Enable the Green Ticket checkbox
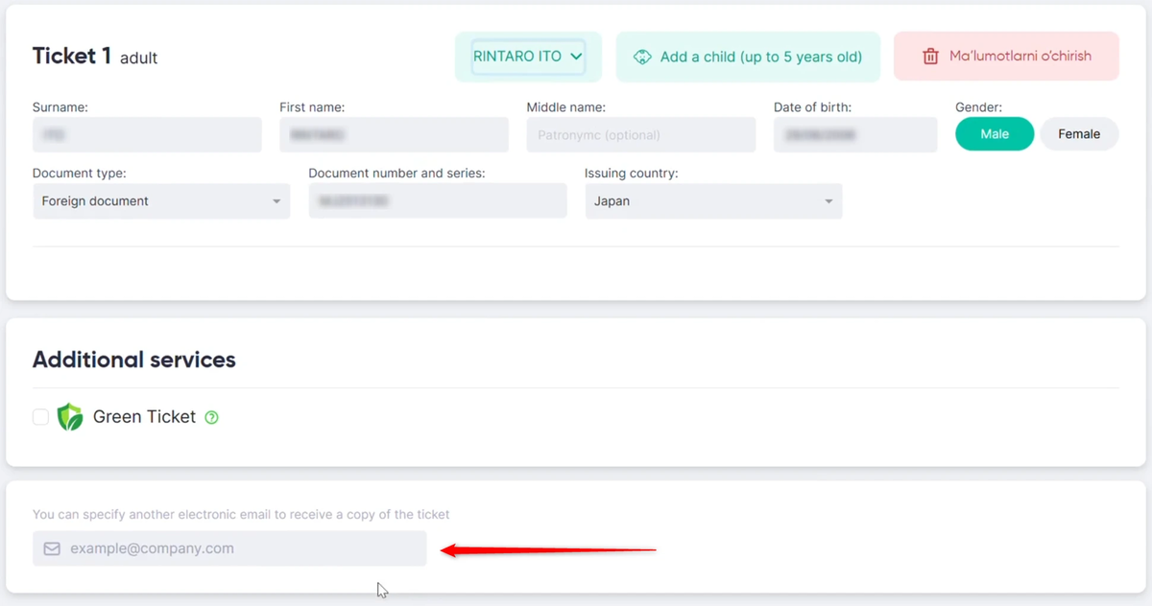1152x606 pixels. click(x=40, y=417)
